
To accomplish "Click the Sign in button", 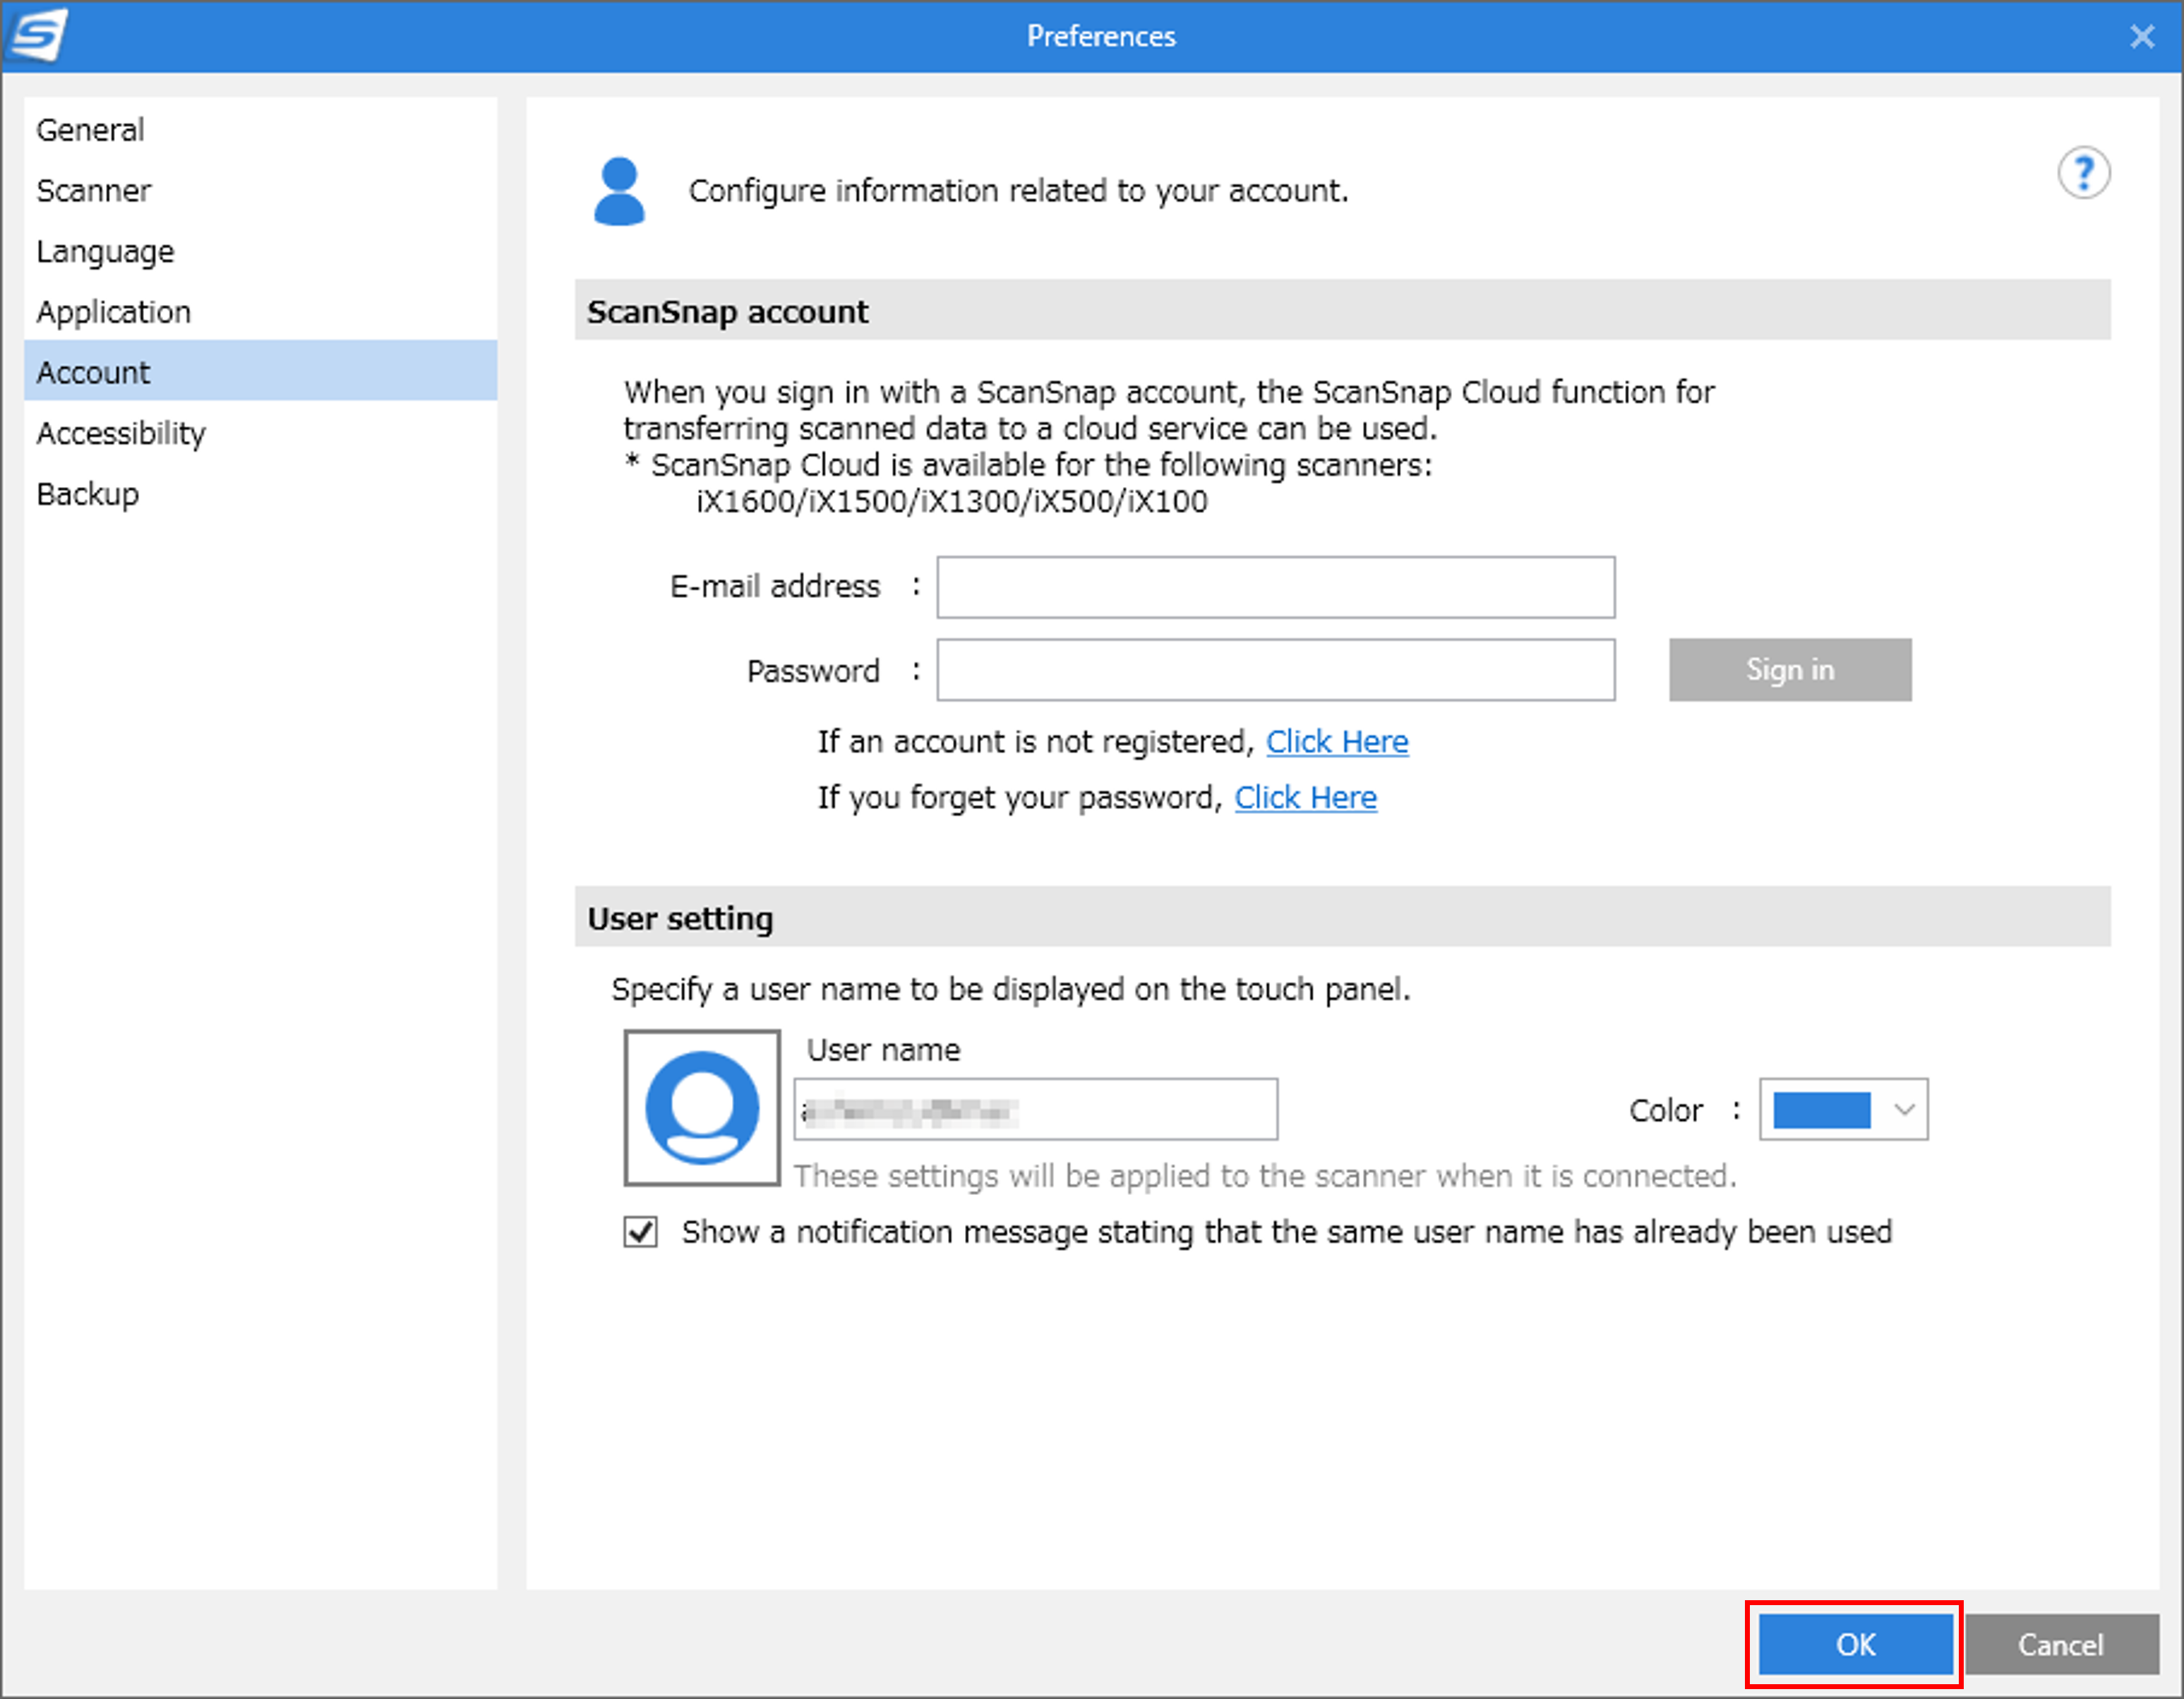I will coord(1790,669).
